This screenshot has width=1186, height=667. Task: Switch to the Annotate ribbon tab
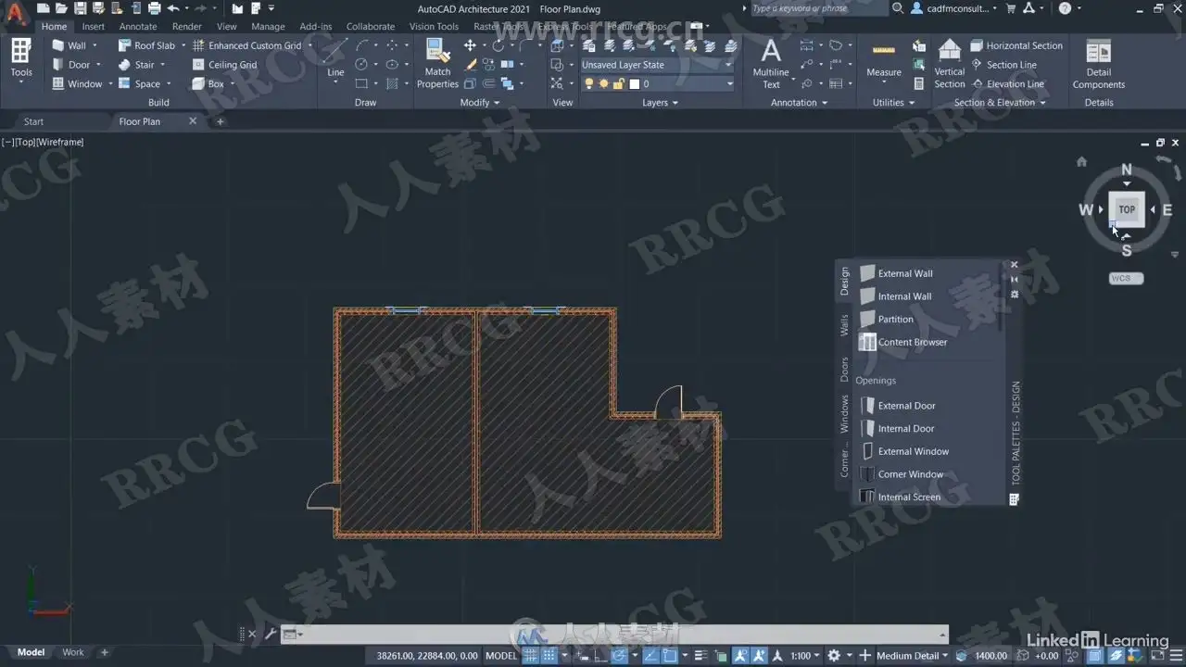tap(138, 27)
